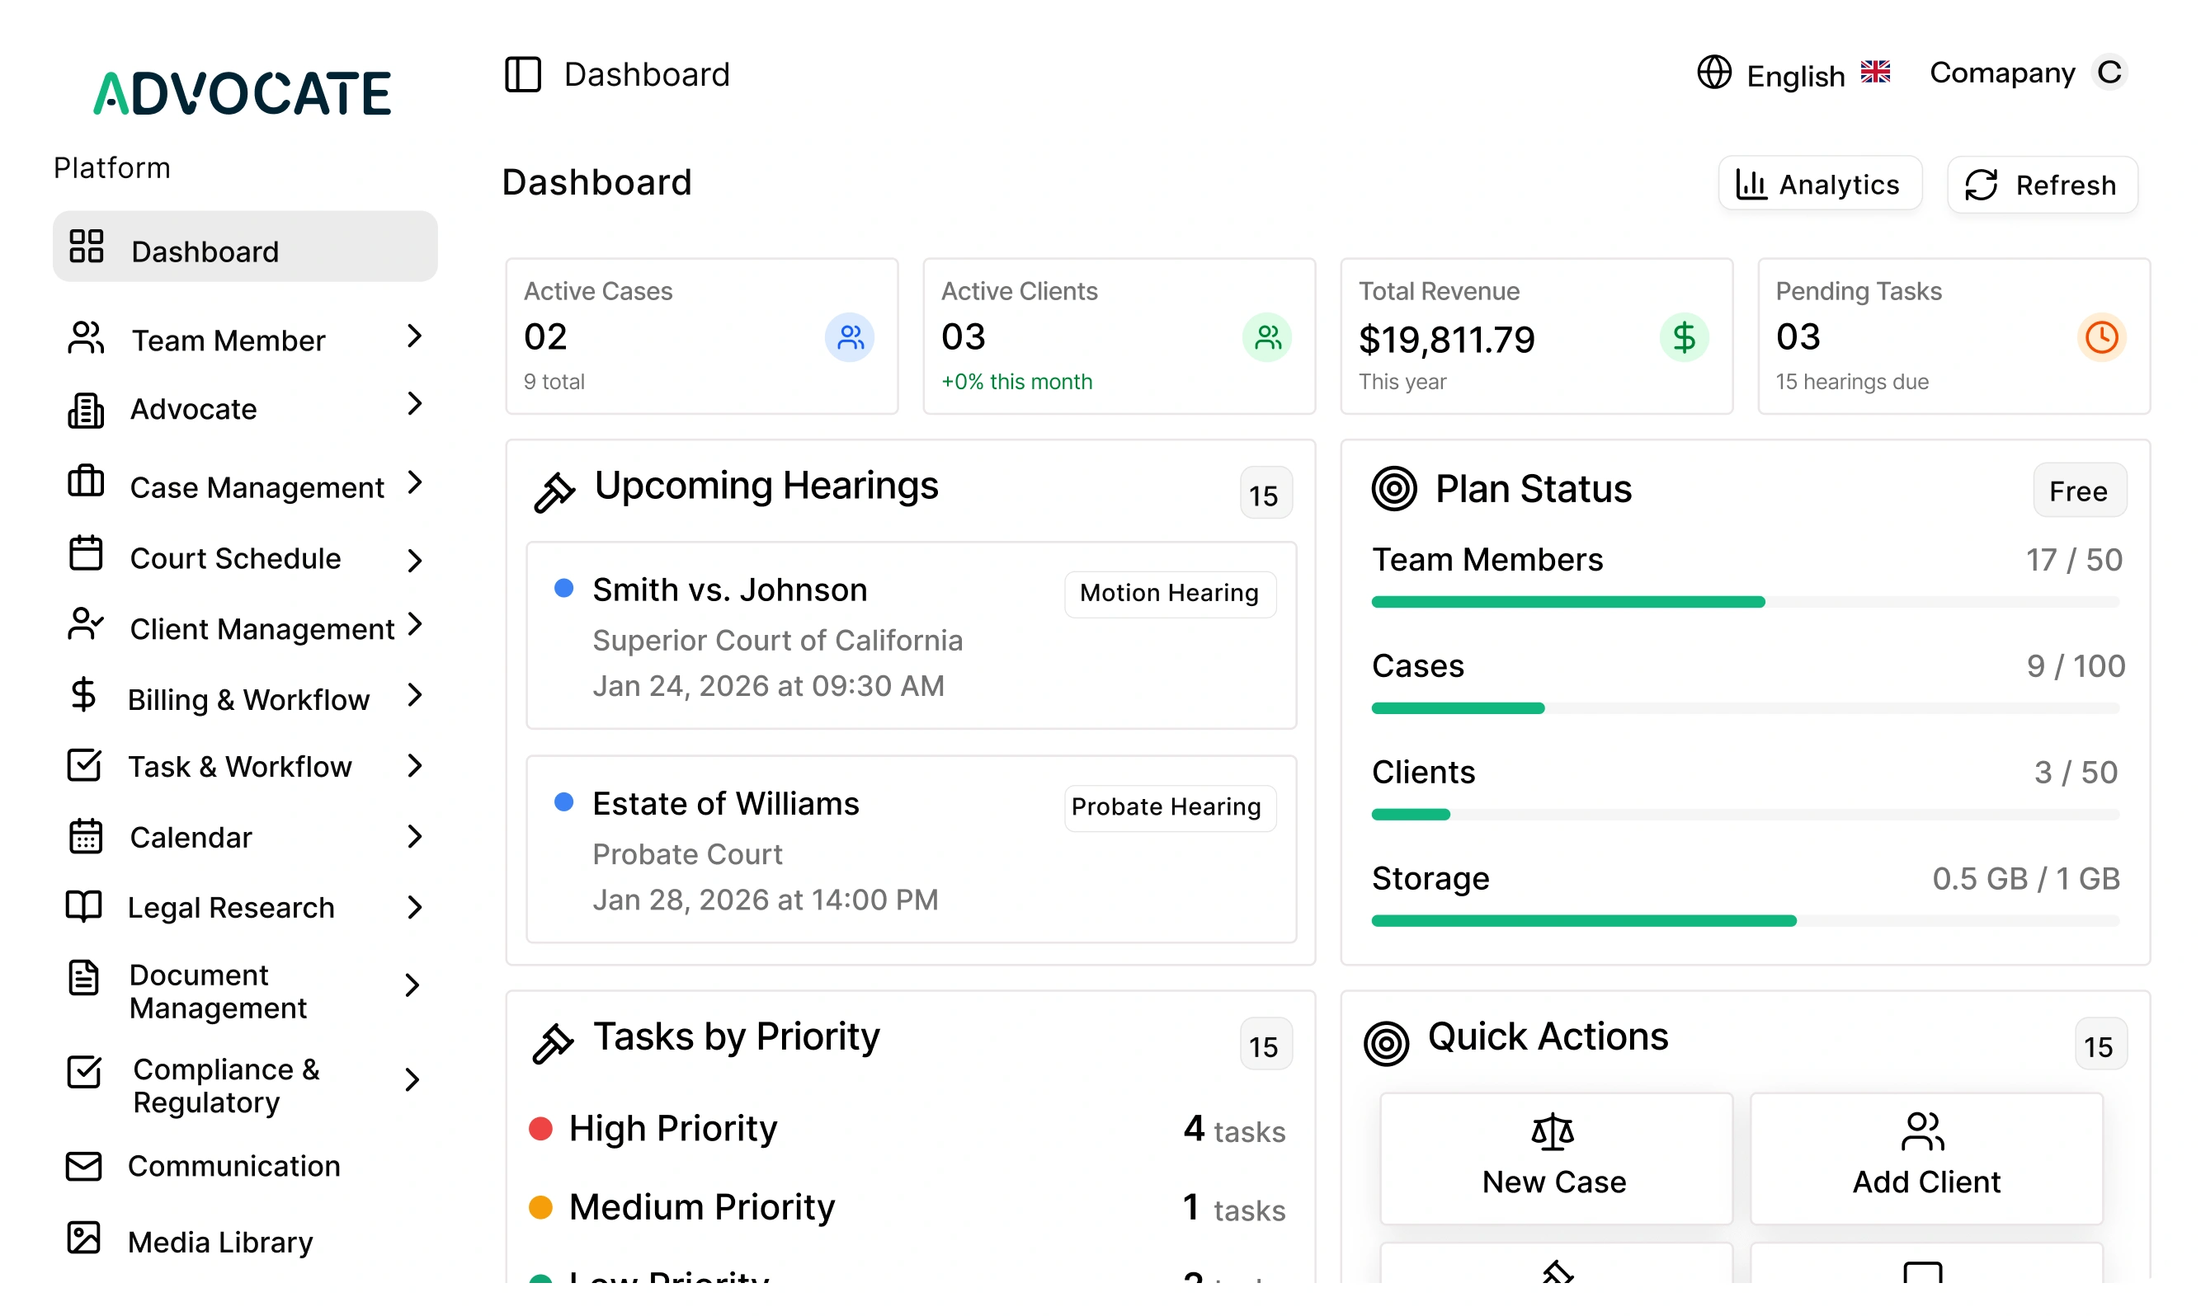This screenshot has height=1316, width=2201.
Task: Click the Total Revenue dollar icon
Action: tap(1684, 337)
